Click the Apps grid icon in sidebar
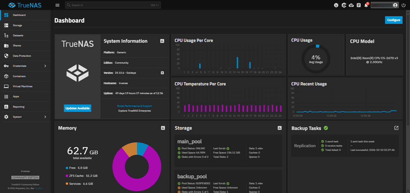The width and height of the screenshot is (410, 193). pos(6,96)
